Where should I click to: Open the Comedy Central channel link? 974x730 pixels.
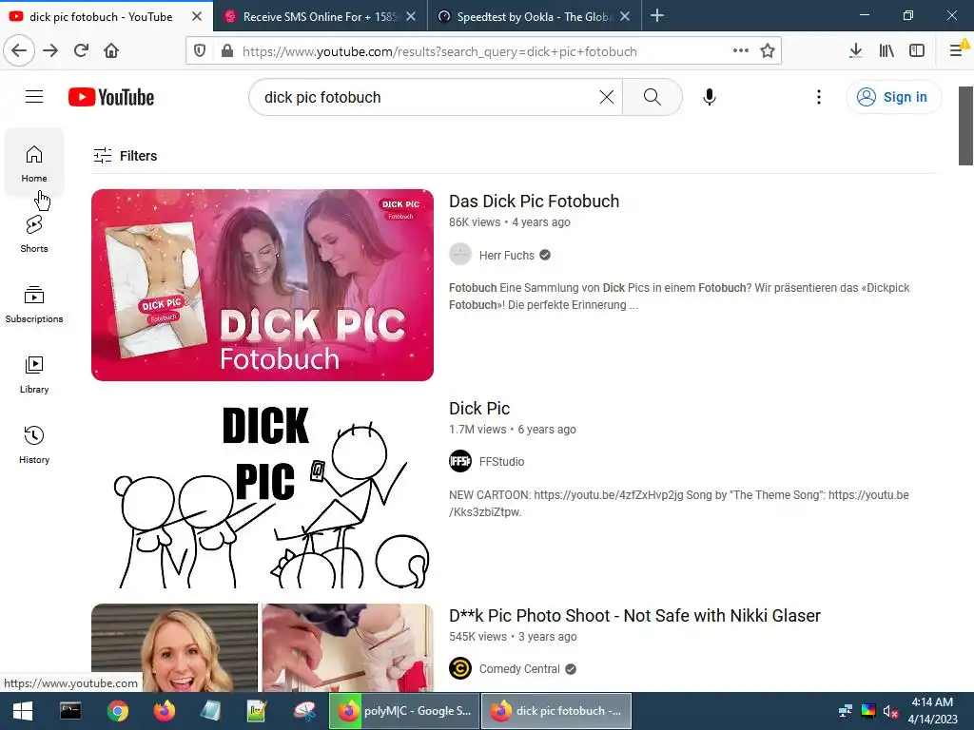(x=519, y=669)
